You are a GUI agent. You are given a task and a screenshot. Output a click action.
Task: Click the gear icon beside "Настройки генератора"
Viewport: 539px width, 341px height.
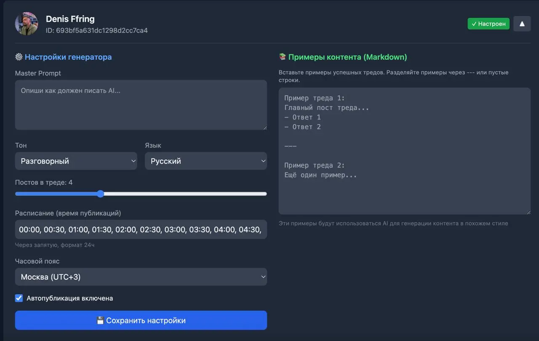pyautogui.click(x=19, y=57)
